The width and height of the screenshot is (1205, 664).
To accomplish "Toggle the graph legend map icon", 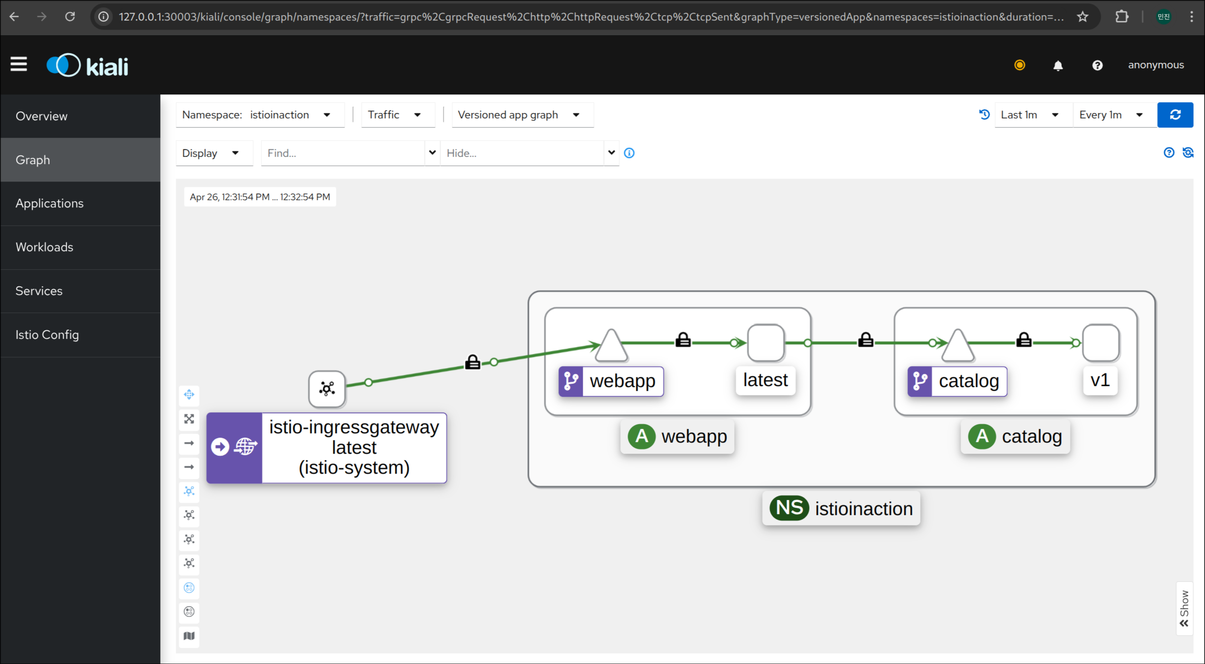I will pos(189,636).
